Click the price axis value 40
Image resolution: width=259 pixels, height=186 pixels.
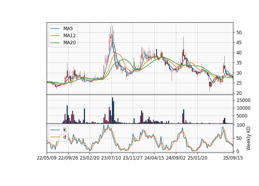click(239, 53)
